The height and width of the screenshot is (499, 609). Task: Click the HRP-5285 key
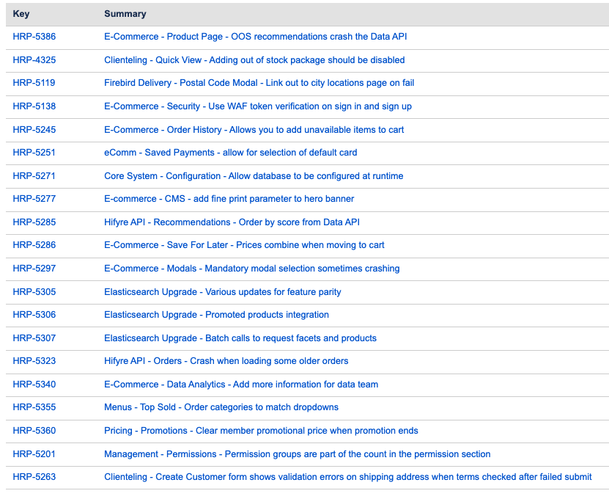pos(34,222)
